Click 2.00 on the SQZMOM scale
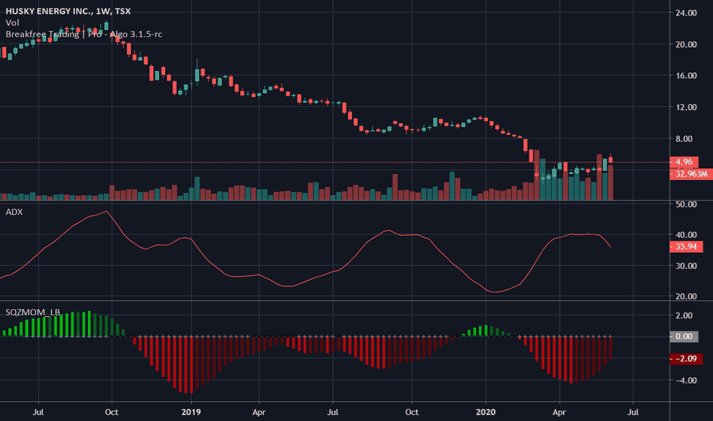 [x=684, y=315]
